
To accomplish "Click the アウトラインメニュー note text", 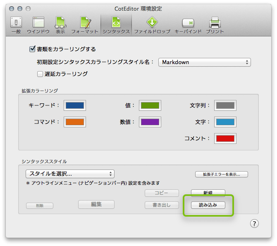I will click(x=93, y=183).
